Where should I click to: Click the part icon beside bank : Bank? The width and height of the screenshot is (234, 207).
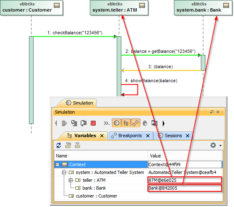click(78, 188)
